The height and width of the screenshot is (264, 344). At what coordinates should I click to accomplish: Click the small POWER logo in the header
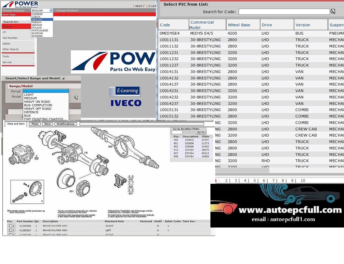[x=20, y=4]
